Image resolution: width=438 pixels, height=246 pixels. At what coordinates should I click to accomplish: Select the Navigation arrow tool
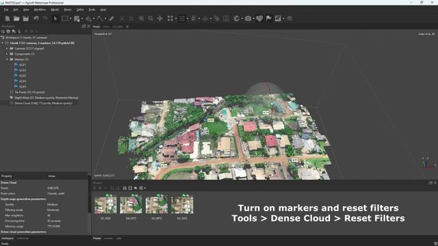click(x=55, y=18)
